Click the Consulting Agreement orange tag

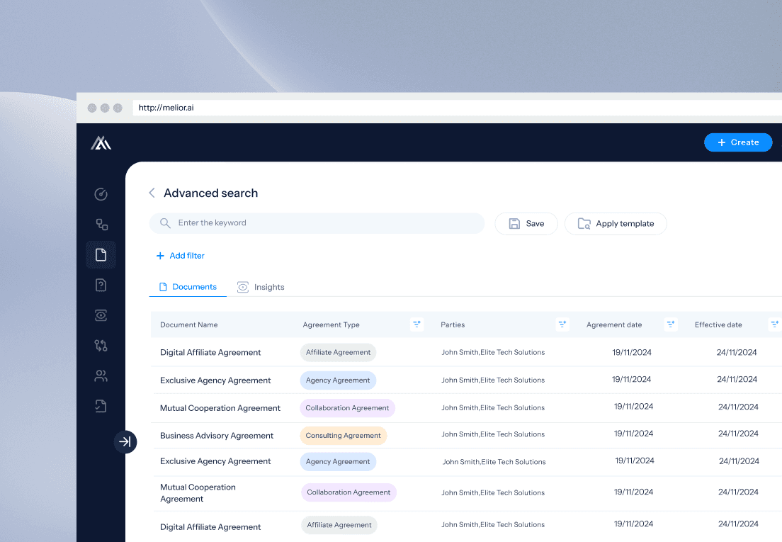(343, 436)
